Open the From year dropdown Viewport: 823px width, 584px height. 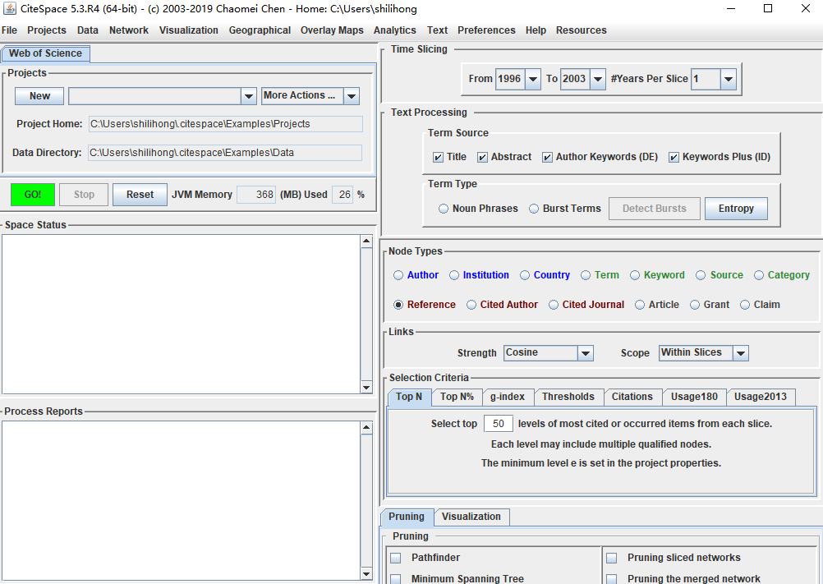[x=533, y=79]
